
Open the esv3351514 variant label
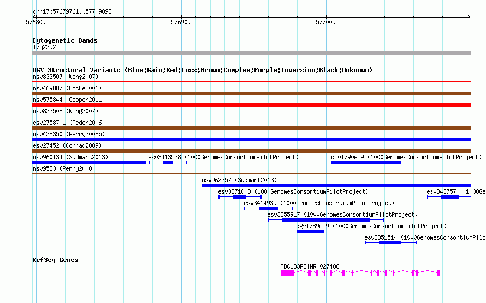[x=425, y=237]
